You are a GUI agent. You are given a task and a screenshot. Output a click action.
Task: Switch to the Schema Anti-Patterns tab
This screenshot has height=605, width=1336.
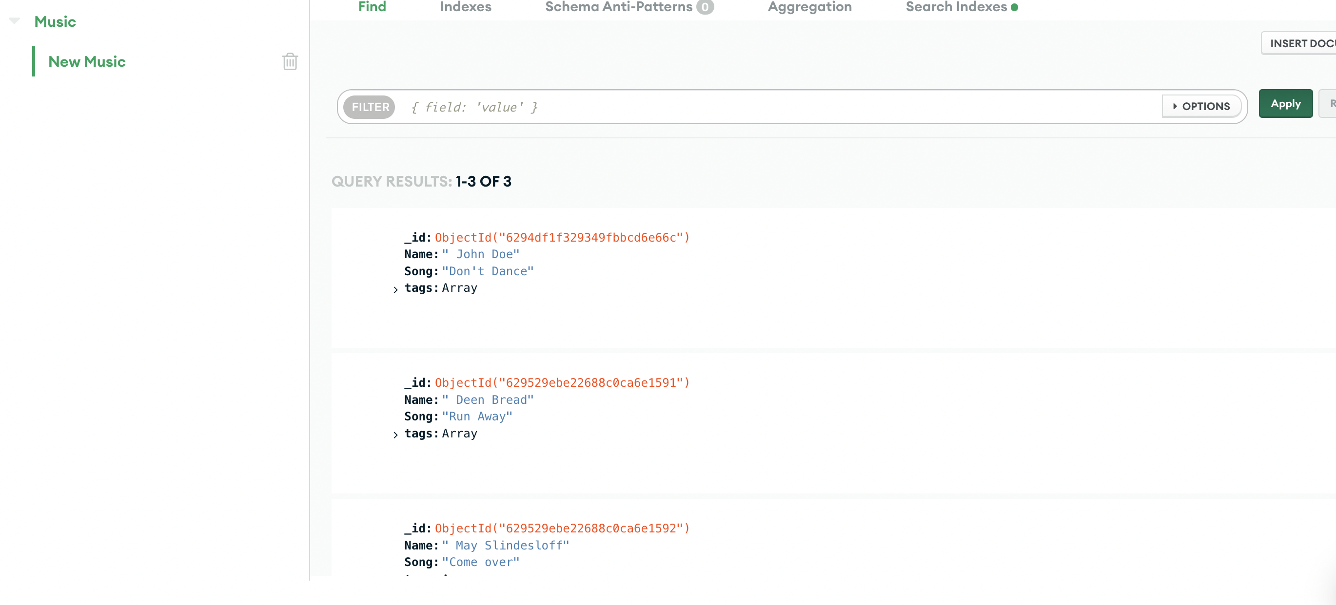(x=619, y=7)
